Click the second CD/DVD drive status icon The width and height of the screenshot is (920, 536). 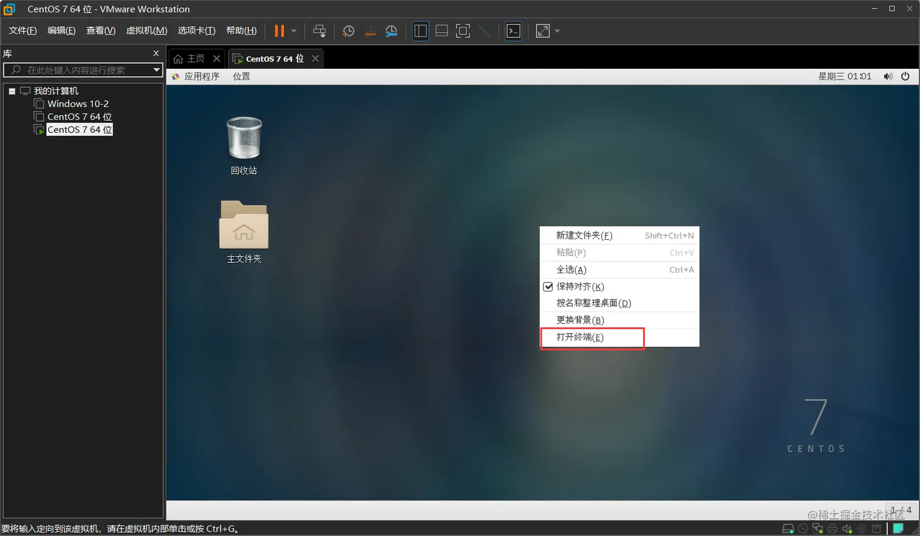(x=862, y=529)
